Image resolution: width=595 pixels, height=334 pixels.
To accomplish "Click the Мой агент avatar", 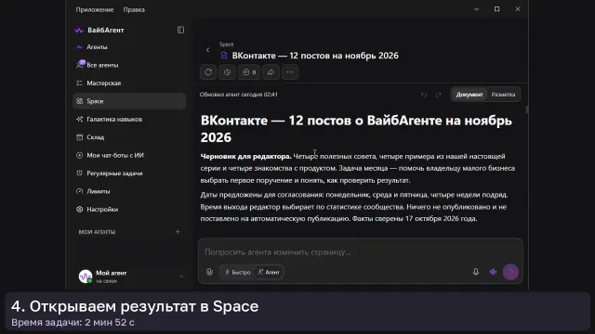I will click(x=86, y=276).
